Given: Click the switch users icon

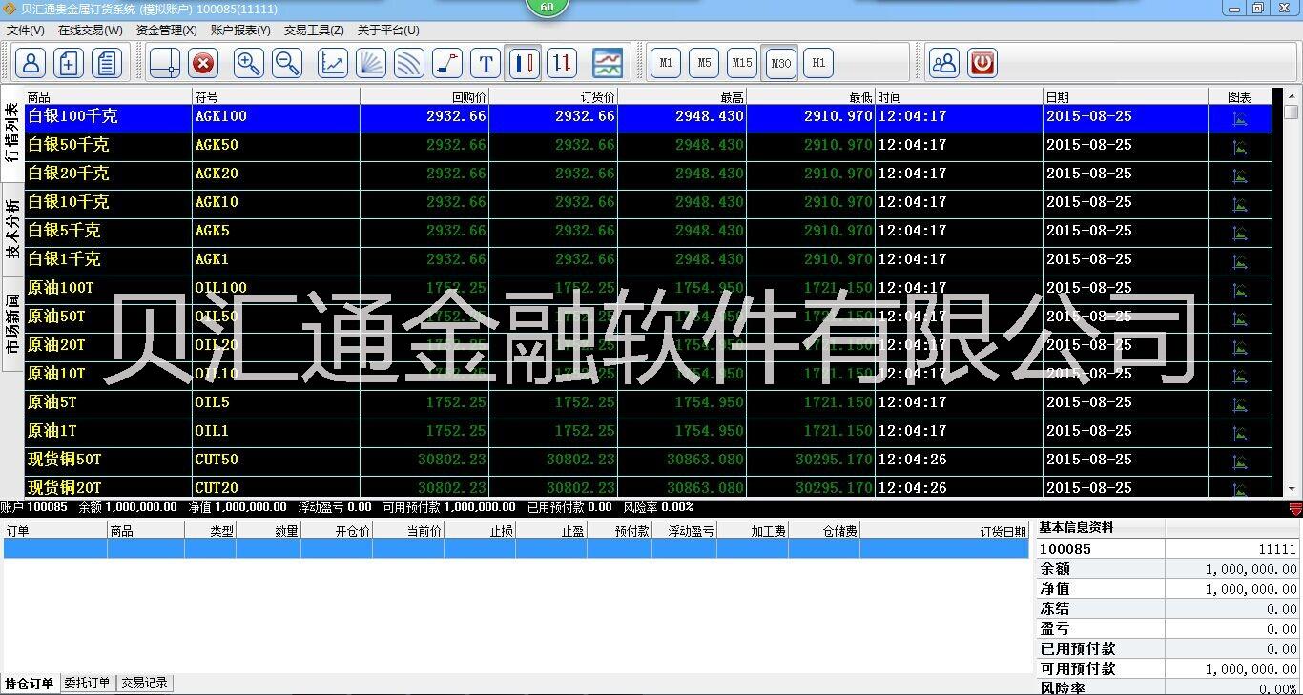Looking at the screenshot, I should click(944, 64).
